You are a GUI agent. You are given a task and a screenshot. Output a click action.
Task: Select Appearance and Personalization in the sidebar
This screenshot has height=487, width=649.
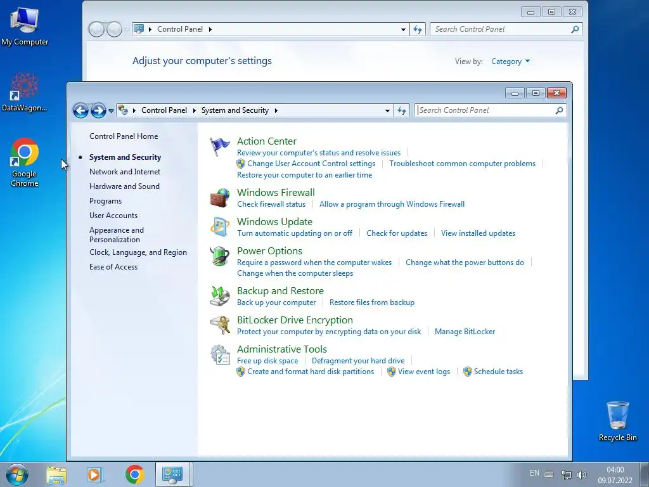tap(117, 235)
